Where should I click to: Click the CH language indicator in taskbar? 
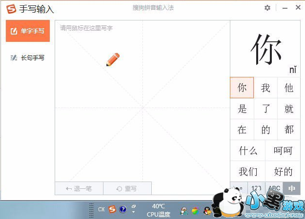click(102, 209)
